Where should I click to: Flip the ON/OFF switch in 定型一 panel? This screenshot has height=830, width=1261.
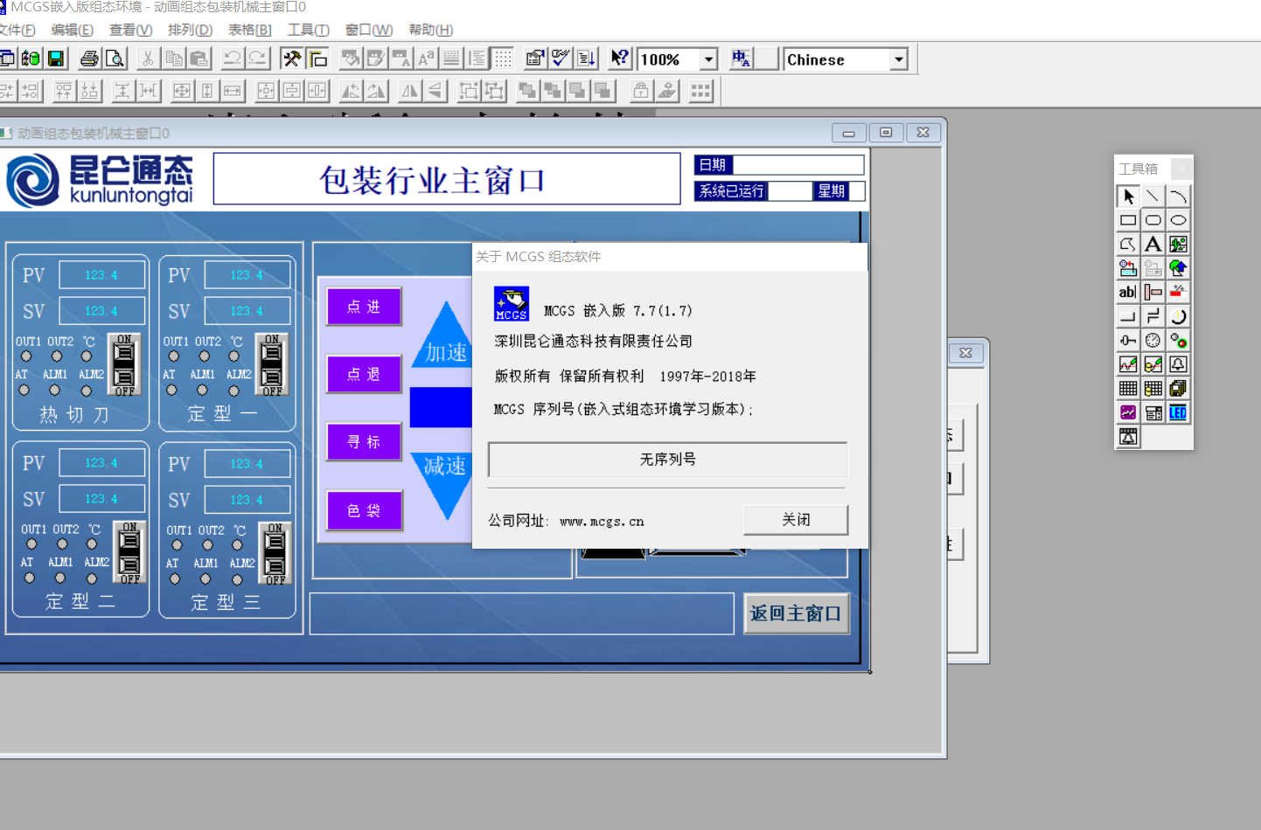click(x=272, y=365)
